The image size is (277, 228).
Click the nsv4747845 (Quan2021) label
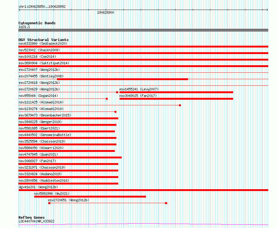pos(38,154)
